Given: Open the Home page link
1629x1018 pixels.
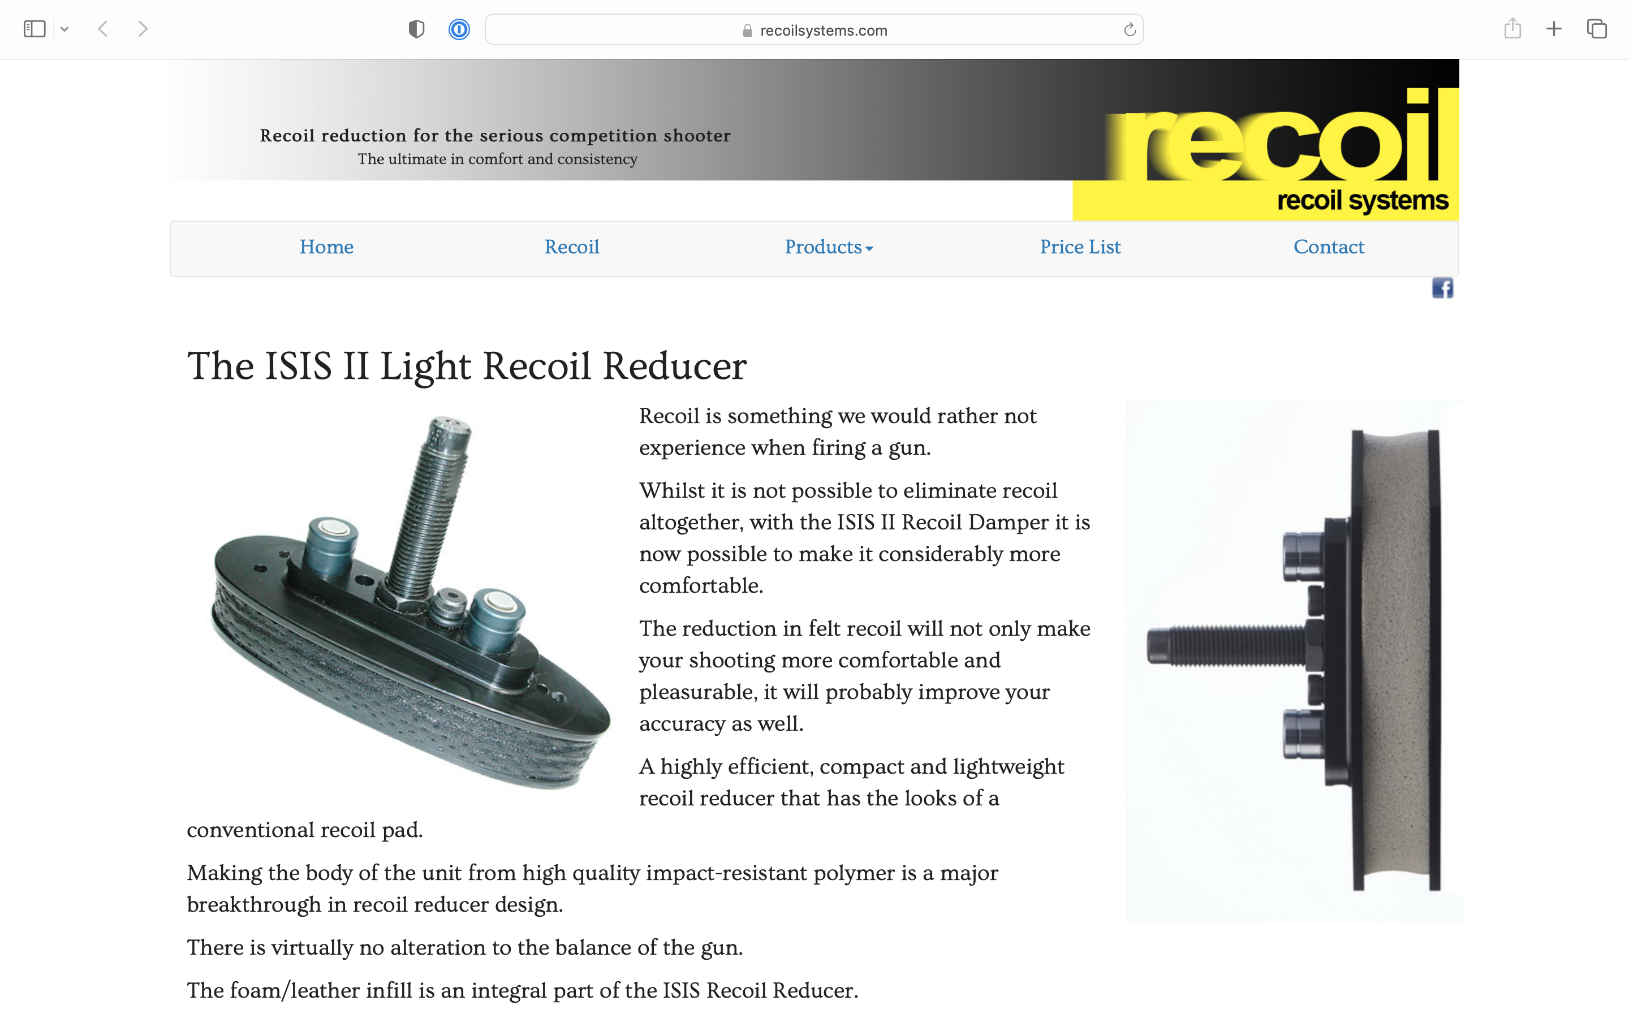Looking at the screenshot, I should 326,247.
